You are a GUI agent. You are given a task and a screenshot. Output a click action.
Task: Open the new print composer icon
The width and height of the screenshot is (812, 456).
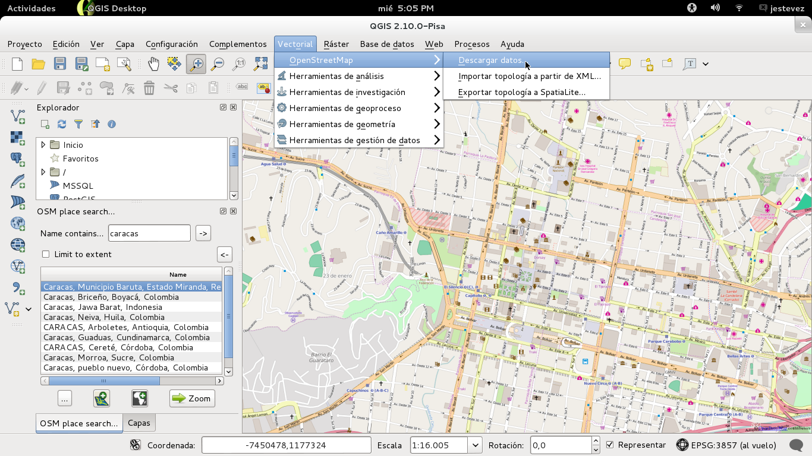[x=103, y=64]
